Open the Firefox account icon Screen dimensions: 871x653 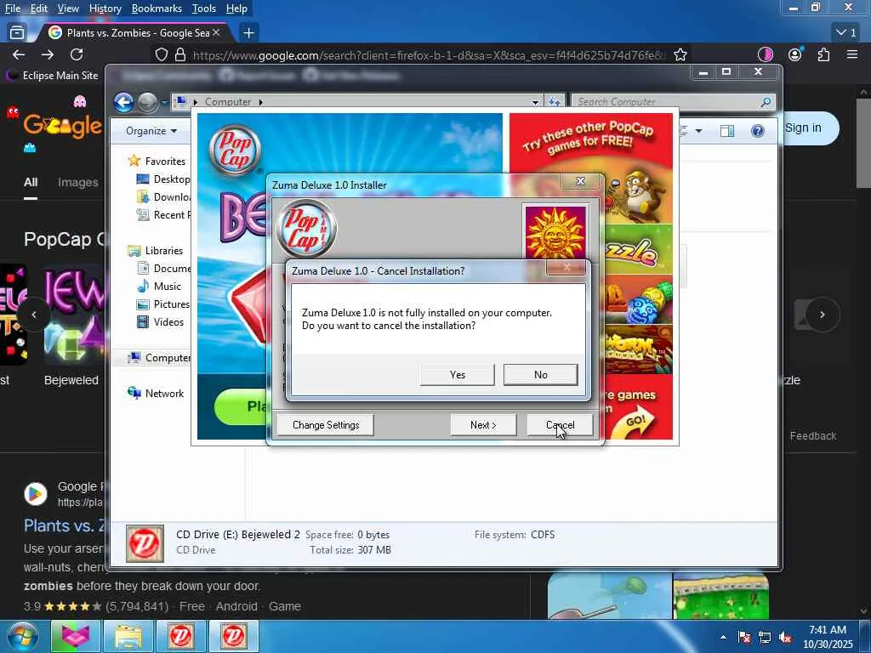pyautogui.click(x=795, y=54)
